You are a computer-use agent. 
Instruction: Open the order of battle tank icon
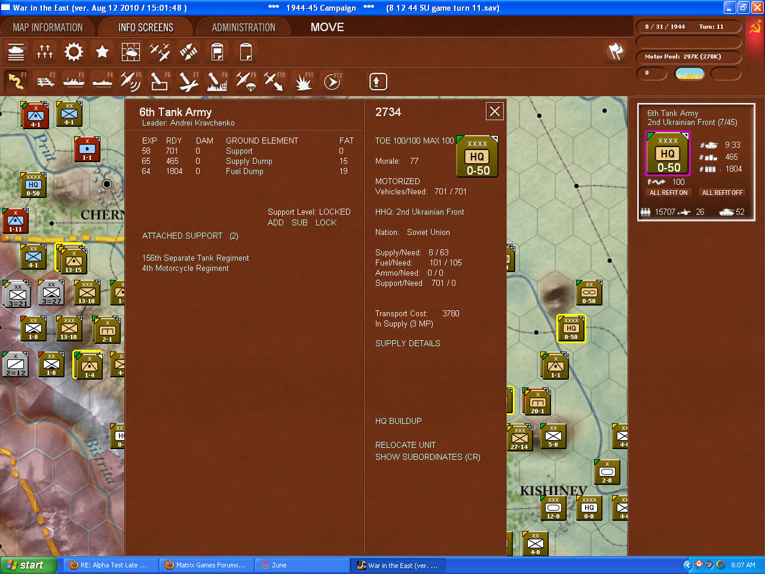(16, 52)
